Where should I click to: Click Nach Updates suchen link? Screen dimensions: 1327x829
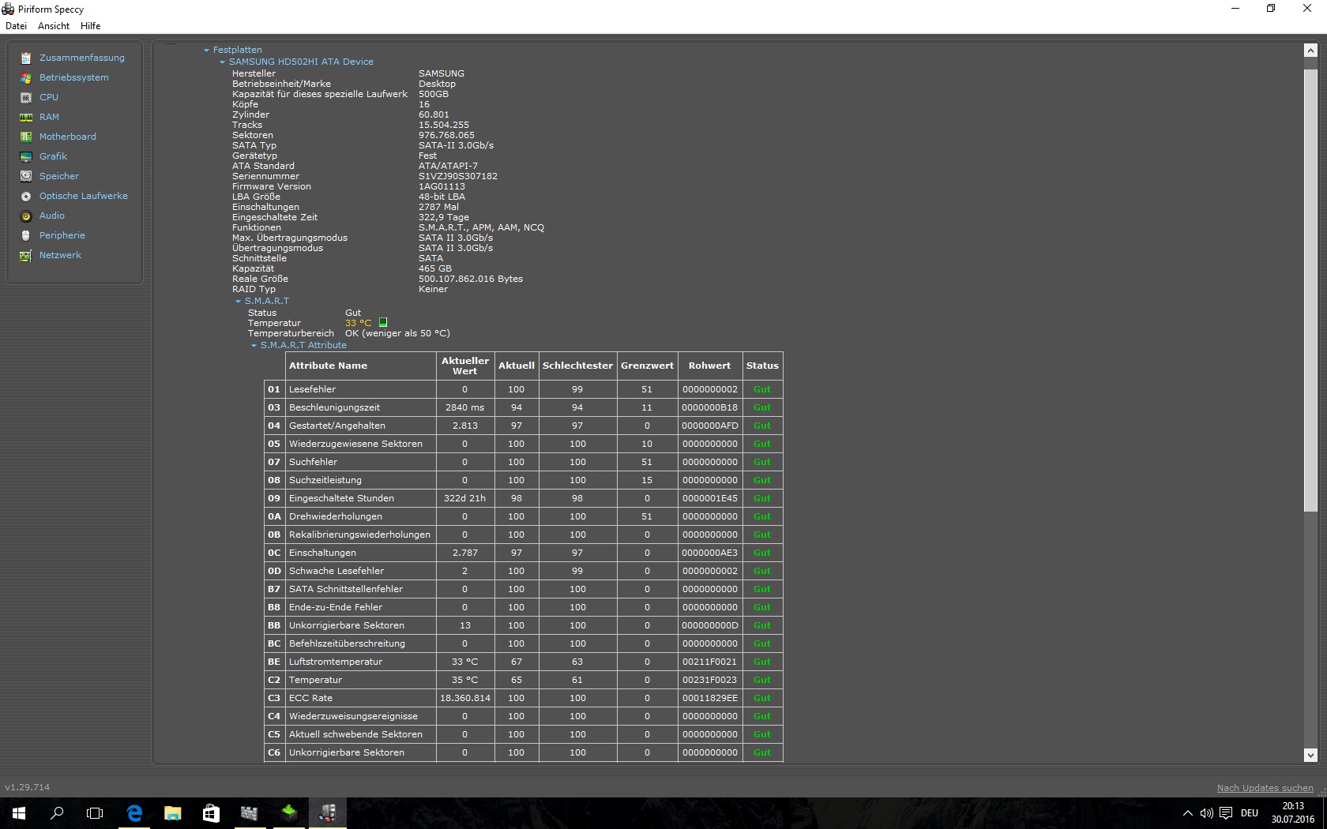(1265, 788)
